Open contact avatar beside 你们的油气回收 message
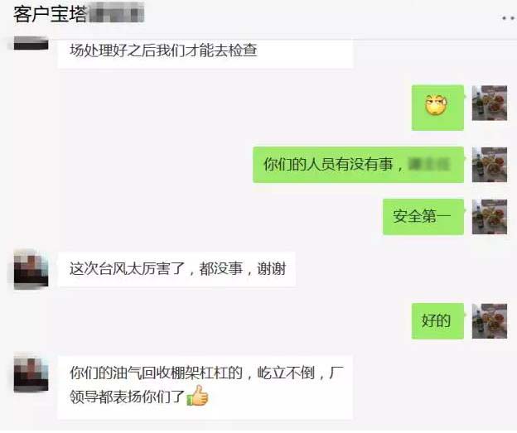517x433 pixels. click(x=31, y=373)
